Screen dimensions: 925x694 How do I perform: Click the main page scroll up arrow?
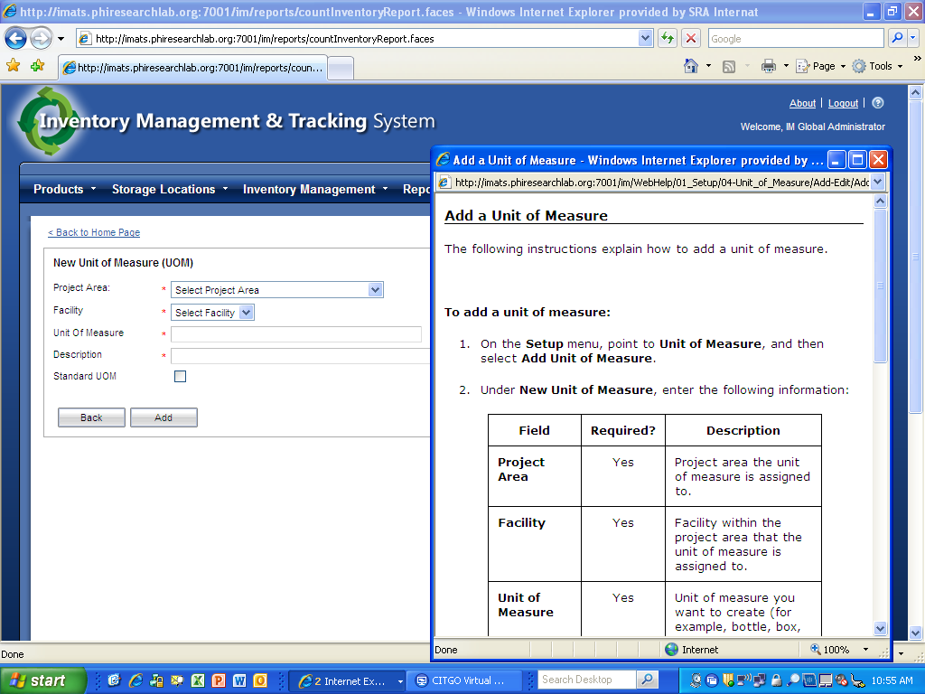pos(915,92)
